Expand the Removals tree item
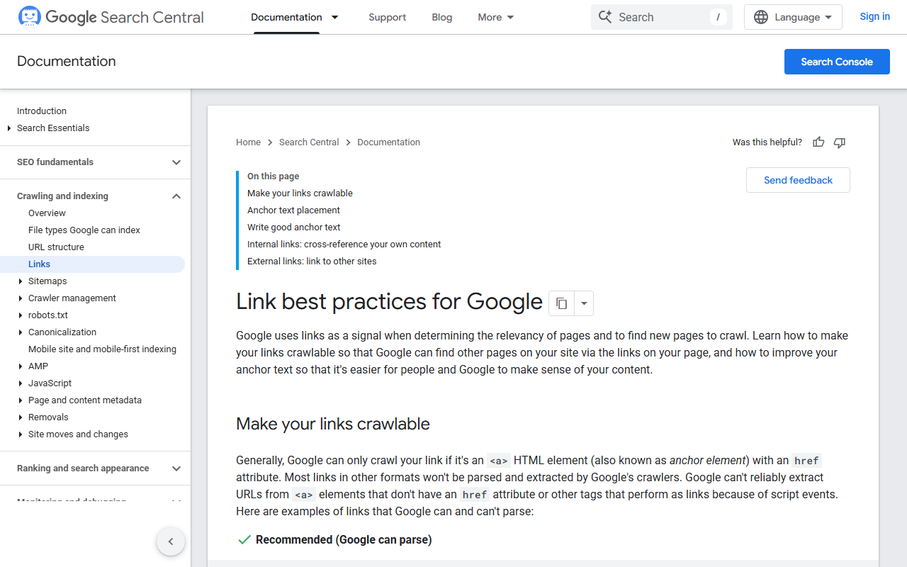 click(21, 417)
